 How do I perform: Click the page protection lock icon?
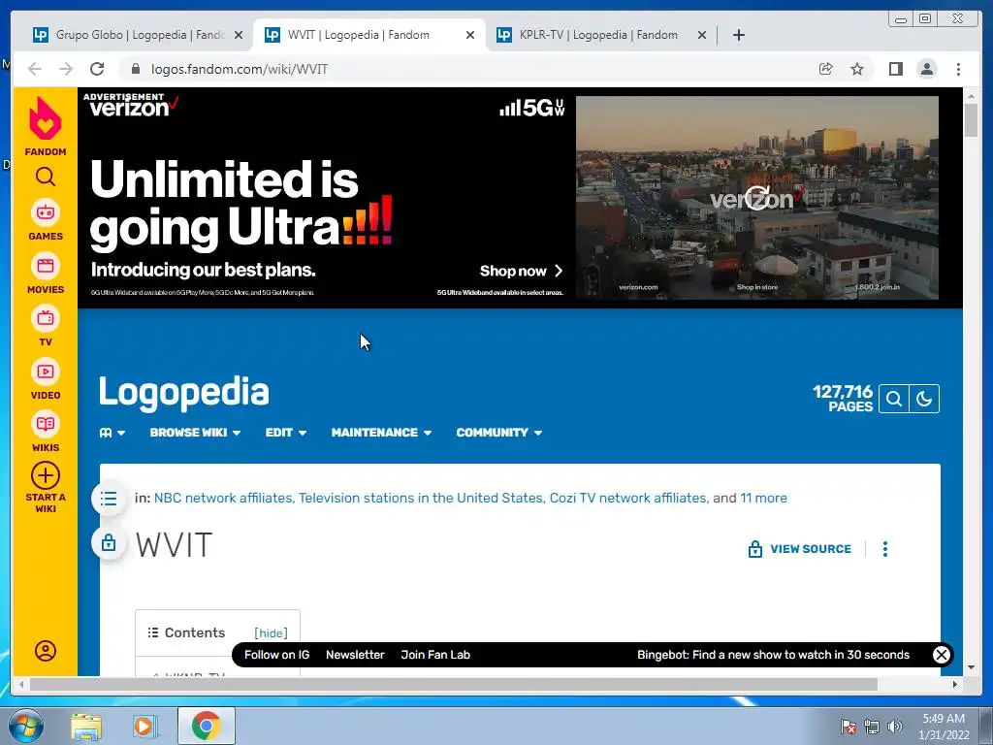point(109,543)
